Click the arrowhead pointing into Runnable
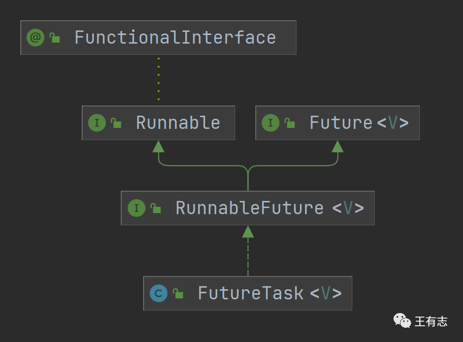 tap(158, 146)
